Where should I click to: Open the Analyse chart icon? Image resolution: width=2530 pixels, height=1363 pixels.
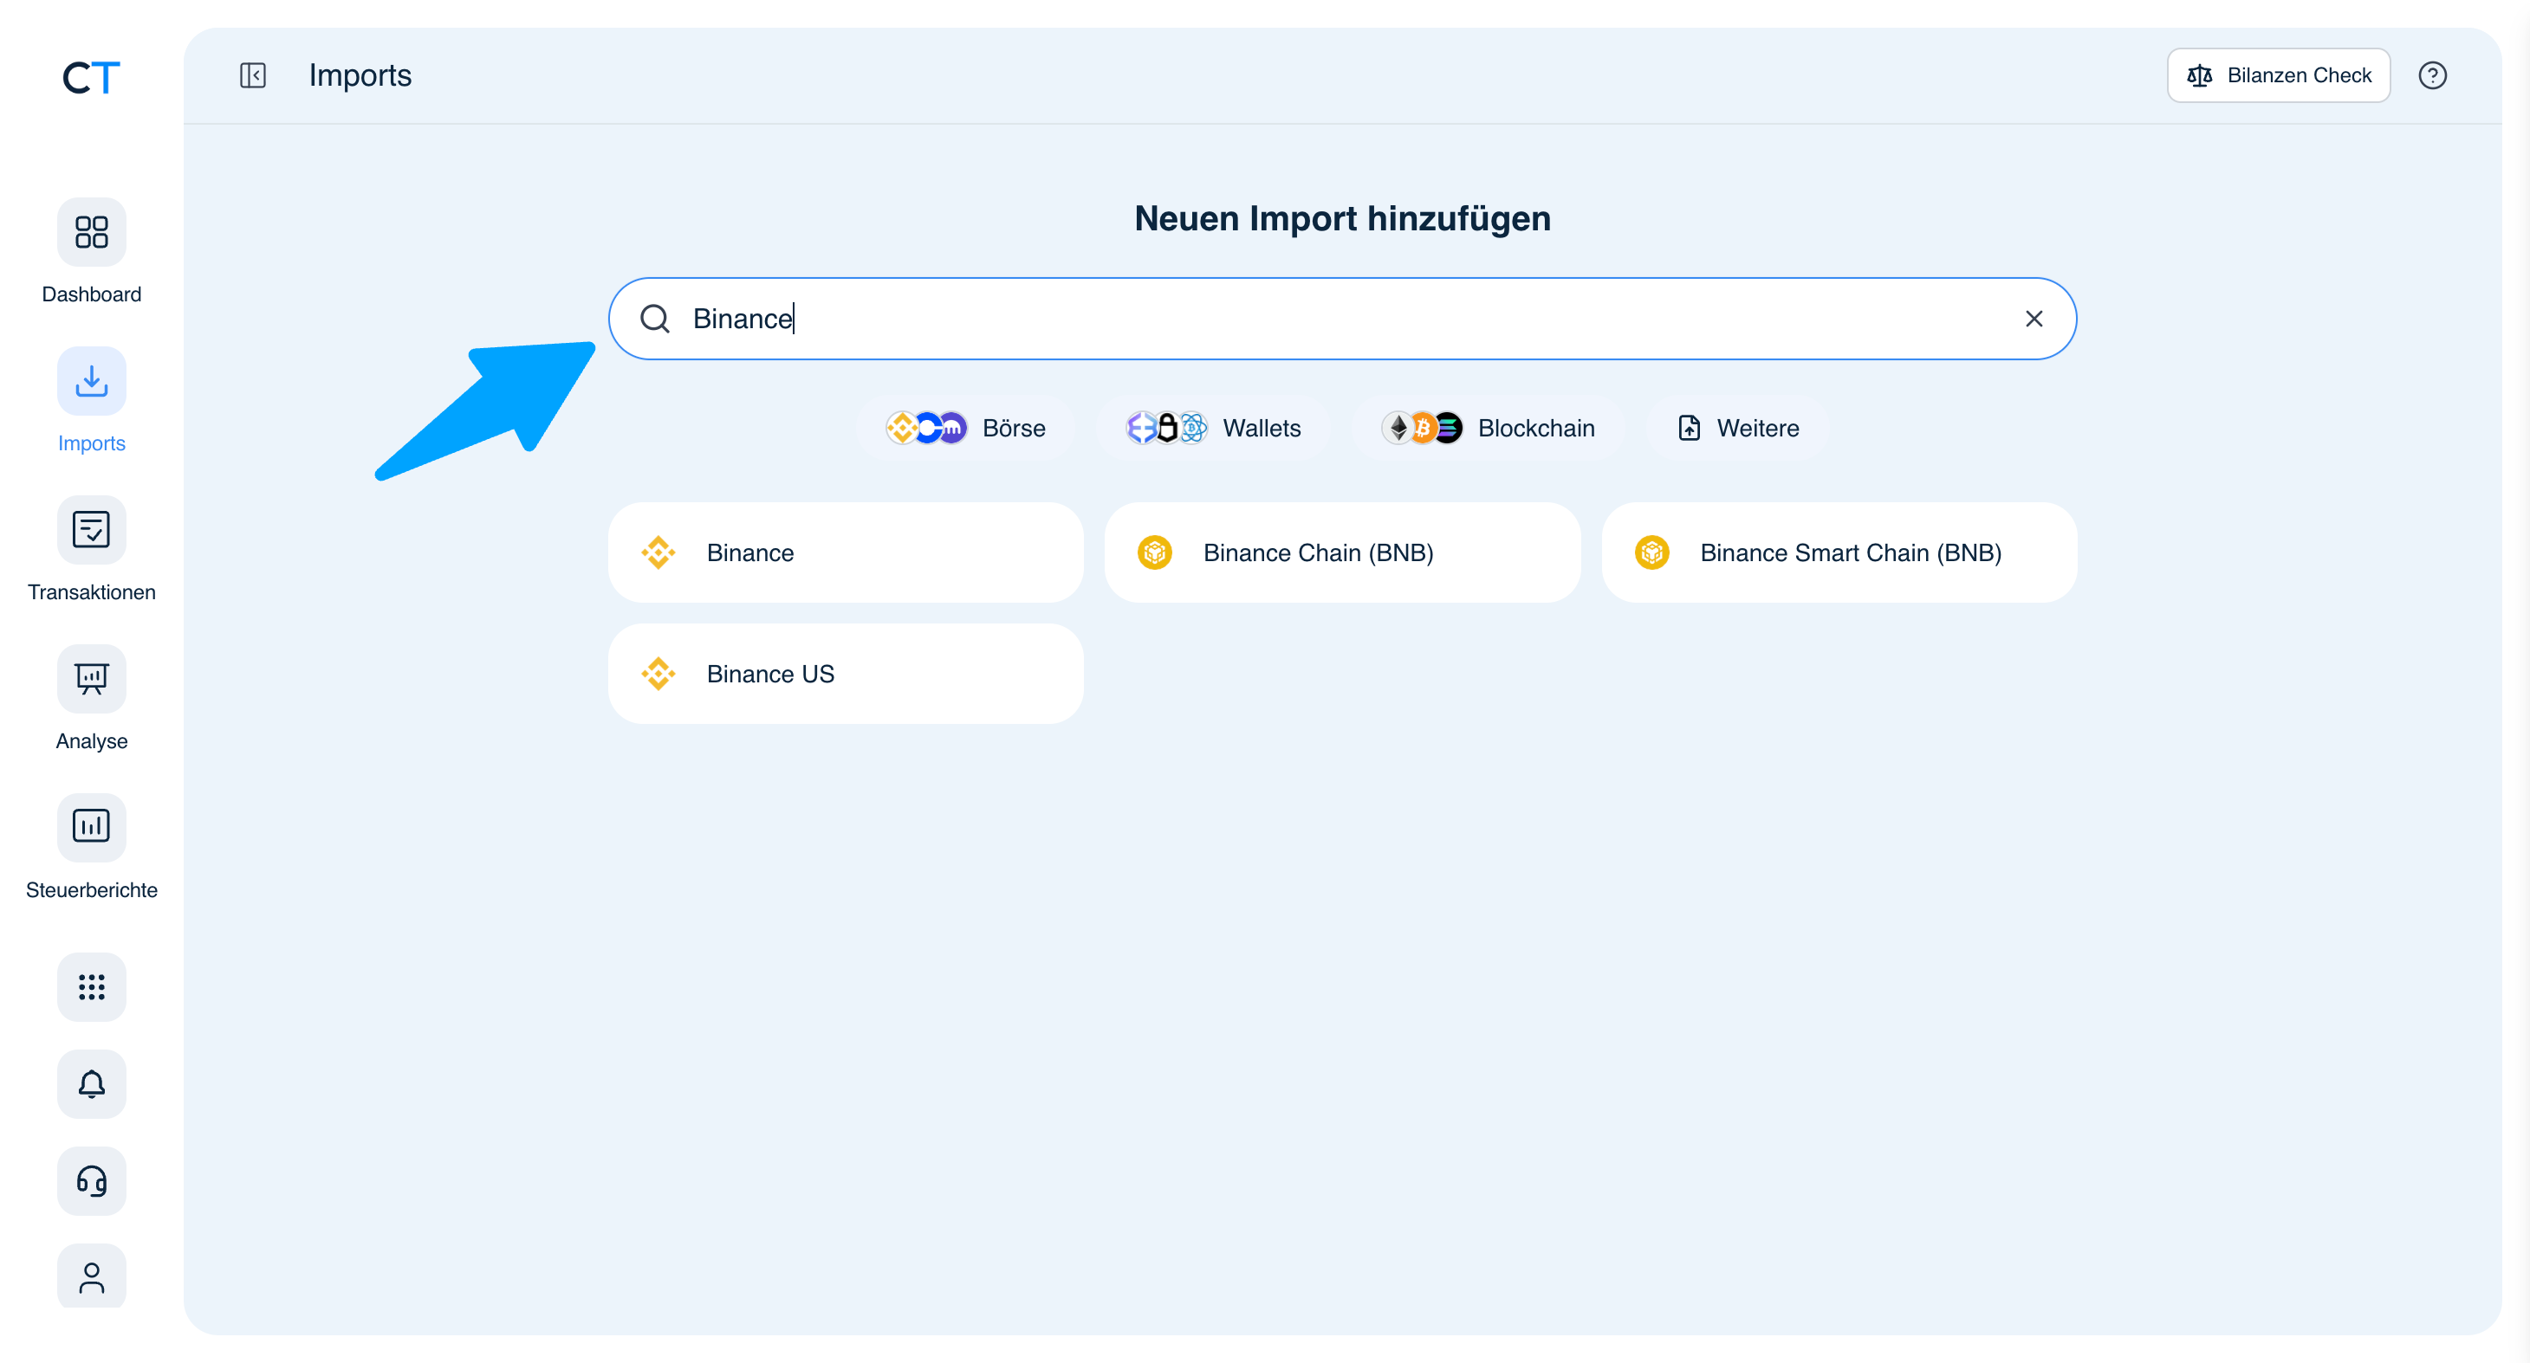(x=91, y=679)
